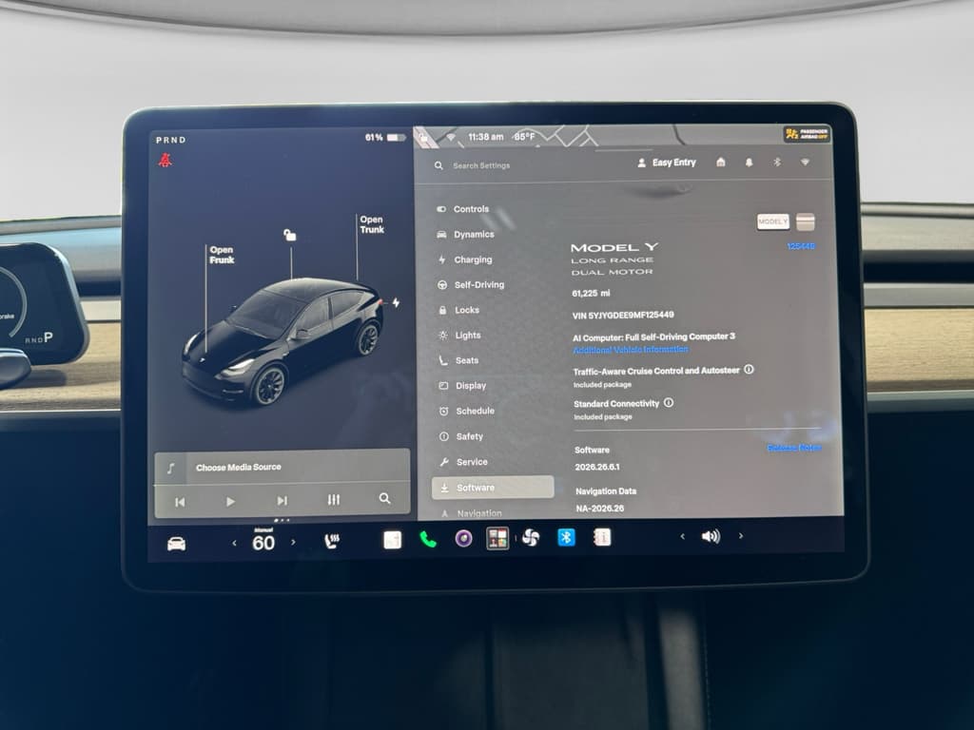Open the purple camera app
The width and height of the screenshot is (974, 730).
point(463,539)
